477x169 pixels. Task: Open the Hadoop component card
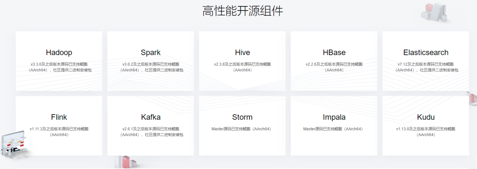click(59, 61)
